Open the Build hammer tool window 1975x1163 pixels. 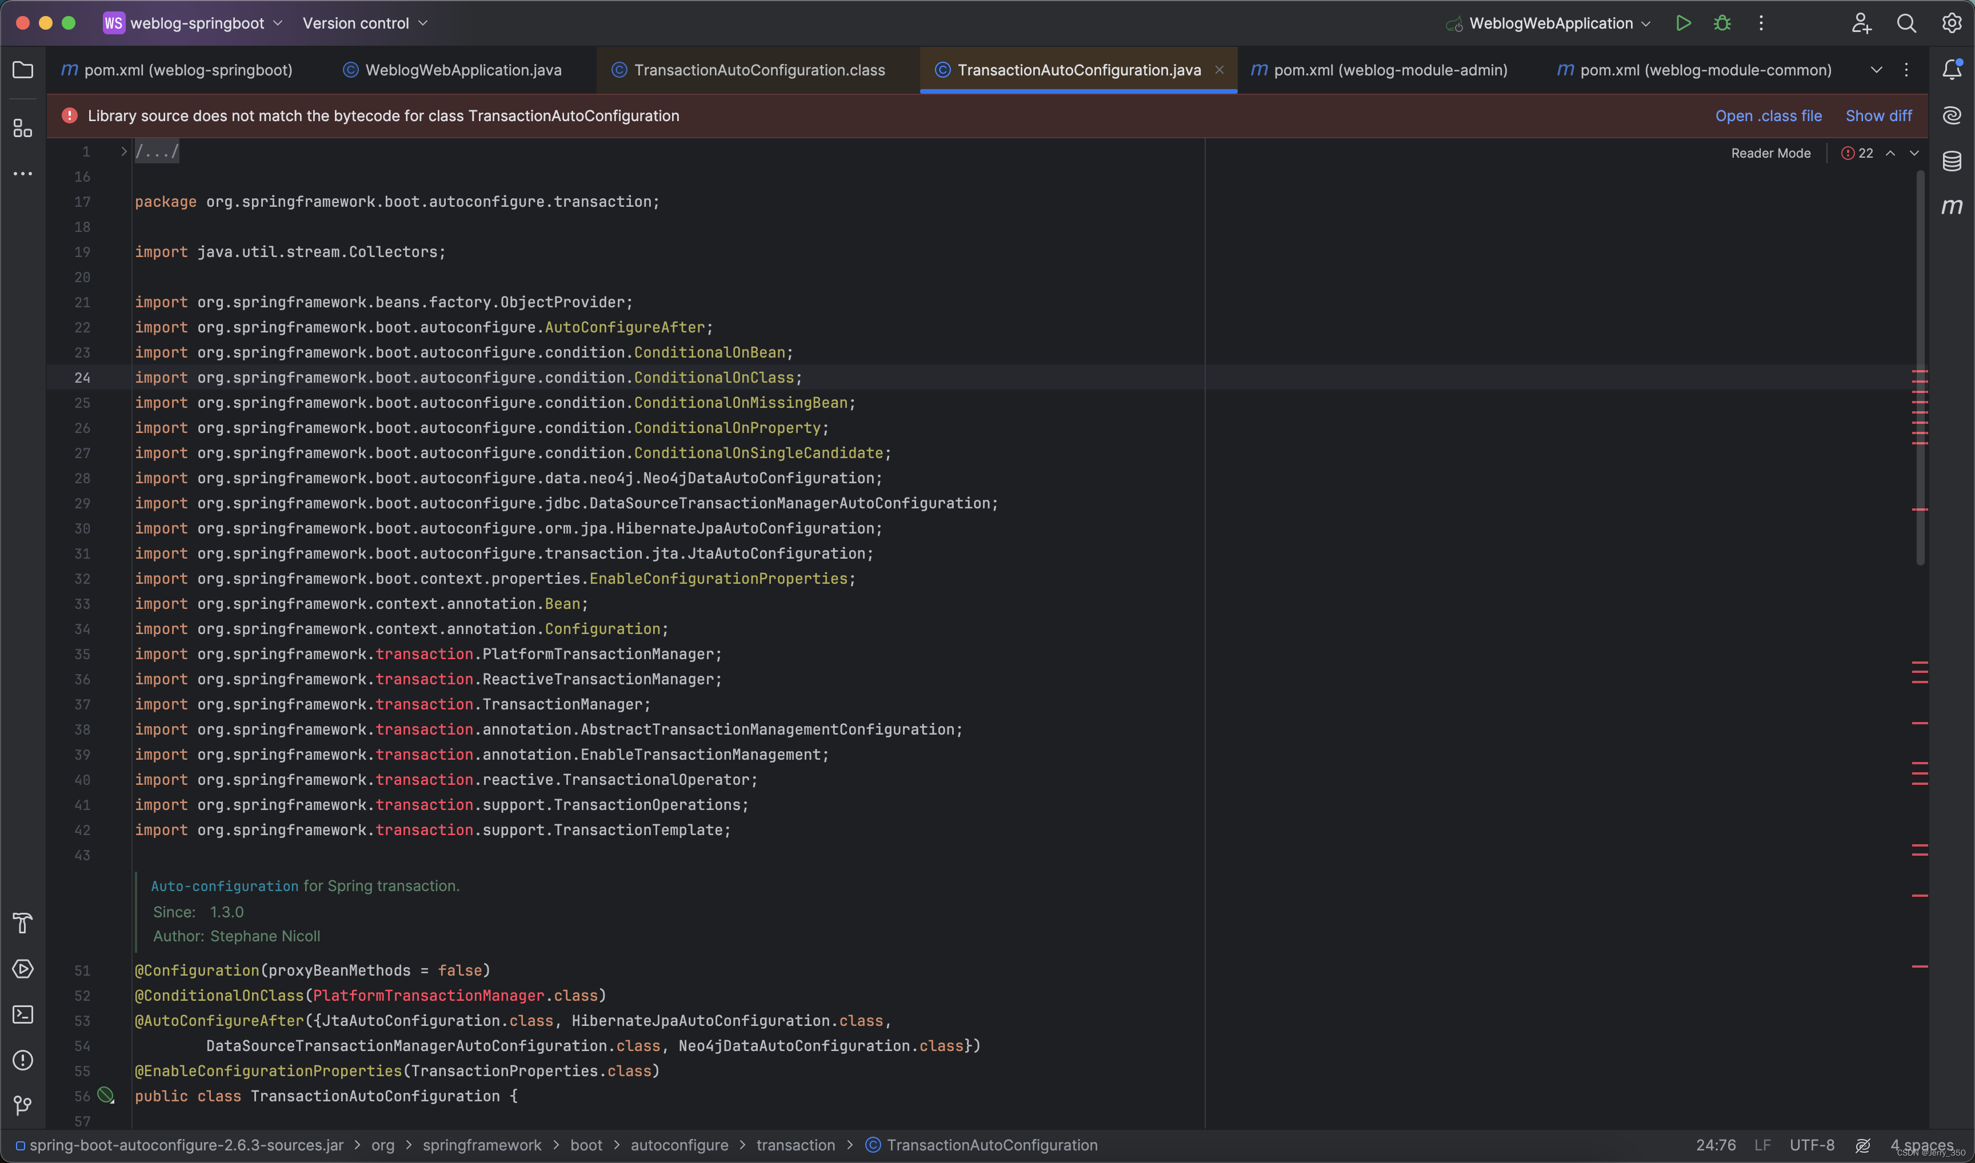click(23, 923)
